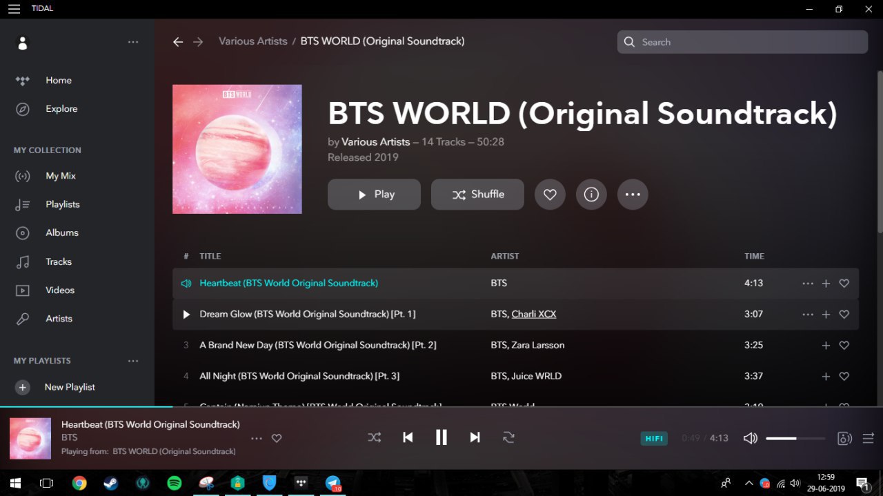The width and height of the screenshot is (883, 496).
Task: Add A Brand New Day to playlist
Action: 826,346
